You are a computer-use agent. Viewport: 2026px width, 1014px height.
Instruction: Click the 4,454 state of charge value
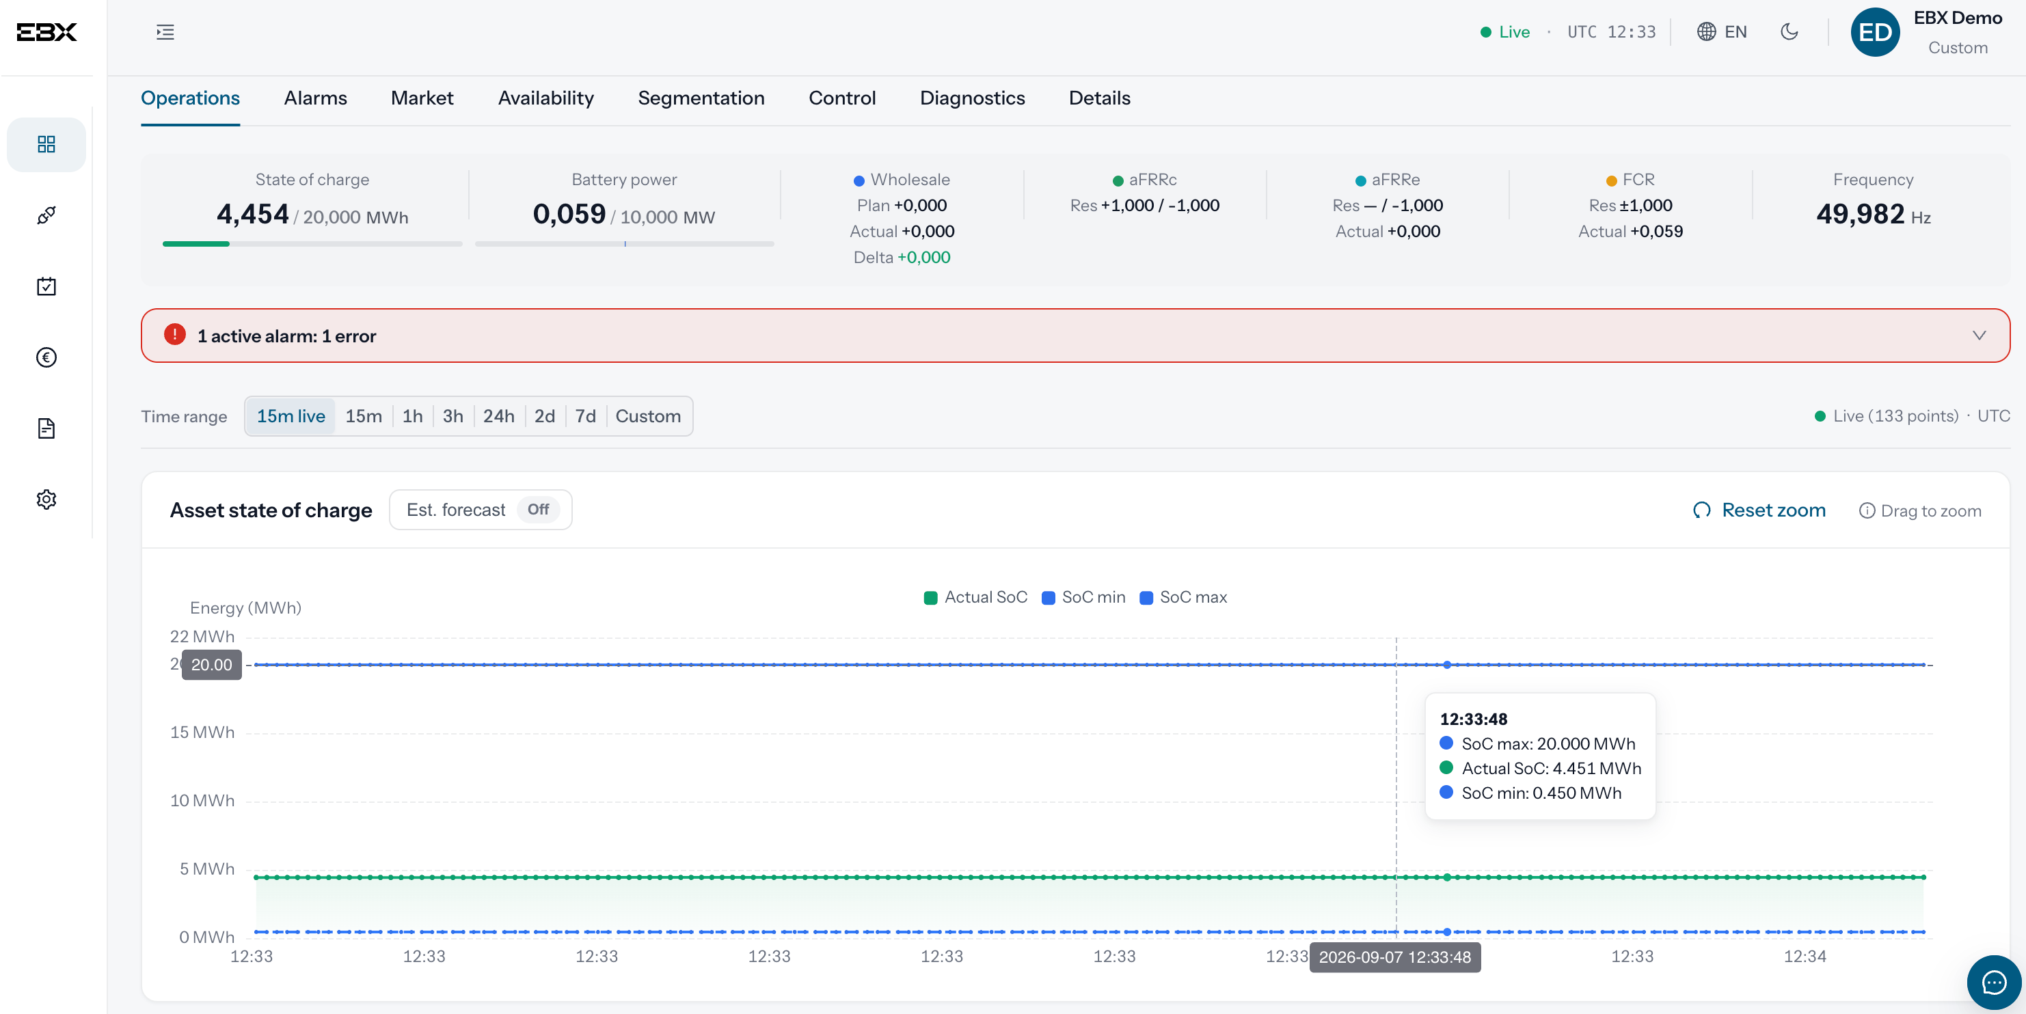tap(252, 214)
